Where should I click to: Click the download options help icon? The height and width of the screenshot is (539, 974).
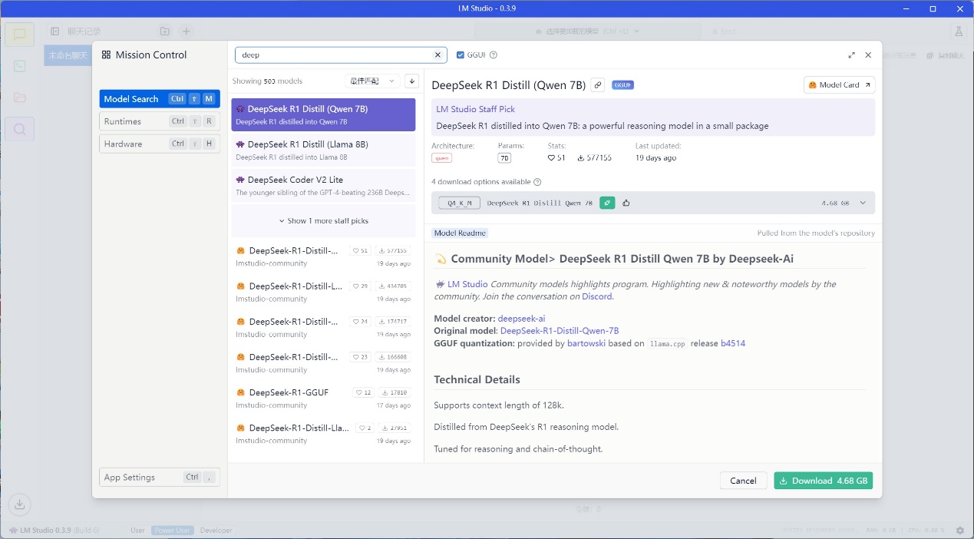tap(537, 182)
